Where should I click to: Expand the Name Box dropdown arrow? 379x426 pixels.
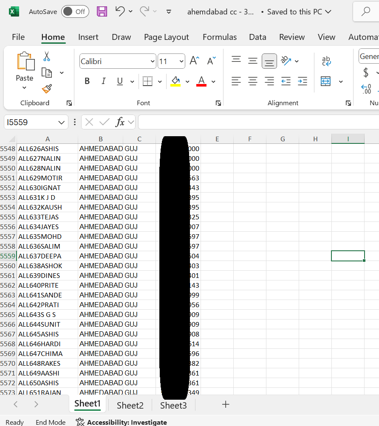[61, 123]
